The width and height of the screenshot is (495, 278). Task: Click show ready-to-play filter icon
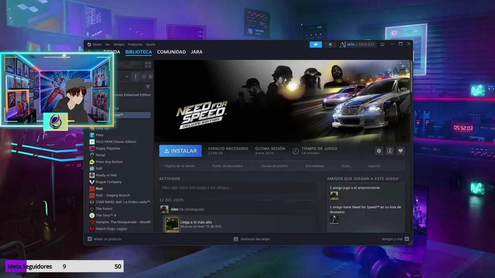tap(150, 76)
